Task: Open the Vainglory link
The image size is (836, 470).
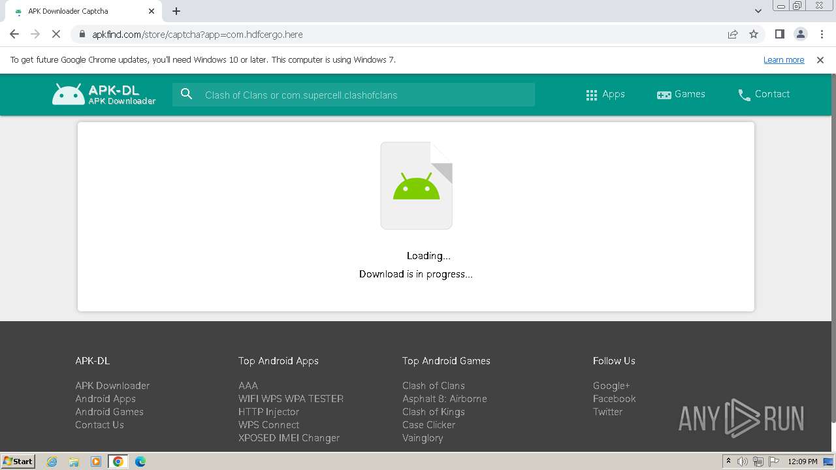Action: (423, 438)
